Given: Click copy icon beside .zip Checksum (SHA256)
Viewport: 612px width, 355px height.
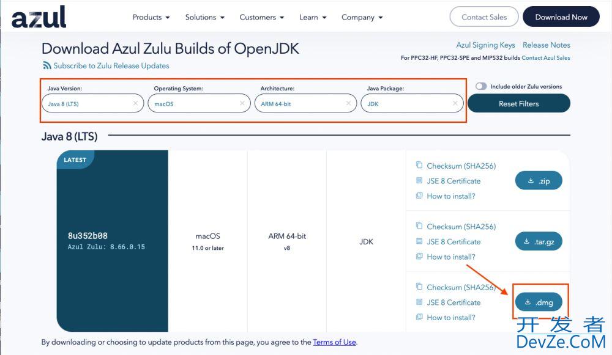Looking at the screenshot, I should click(x=419, y=165).
